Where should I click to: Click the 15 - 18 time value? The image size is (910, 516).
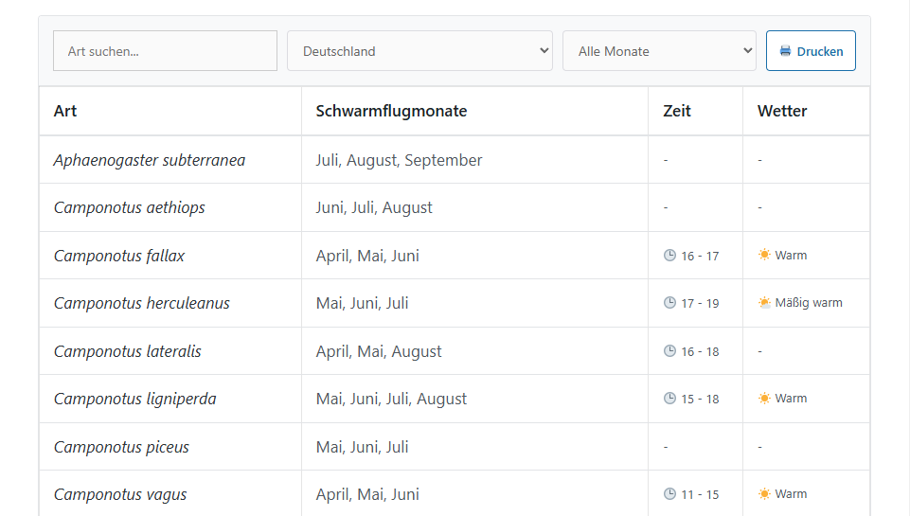(700, 400)
